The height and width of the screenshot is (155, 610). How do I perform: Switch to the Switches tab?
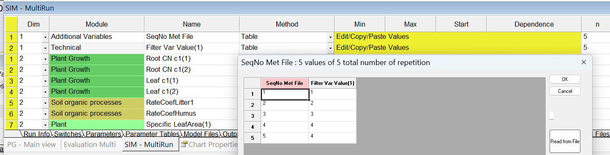point(67,134)
